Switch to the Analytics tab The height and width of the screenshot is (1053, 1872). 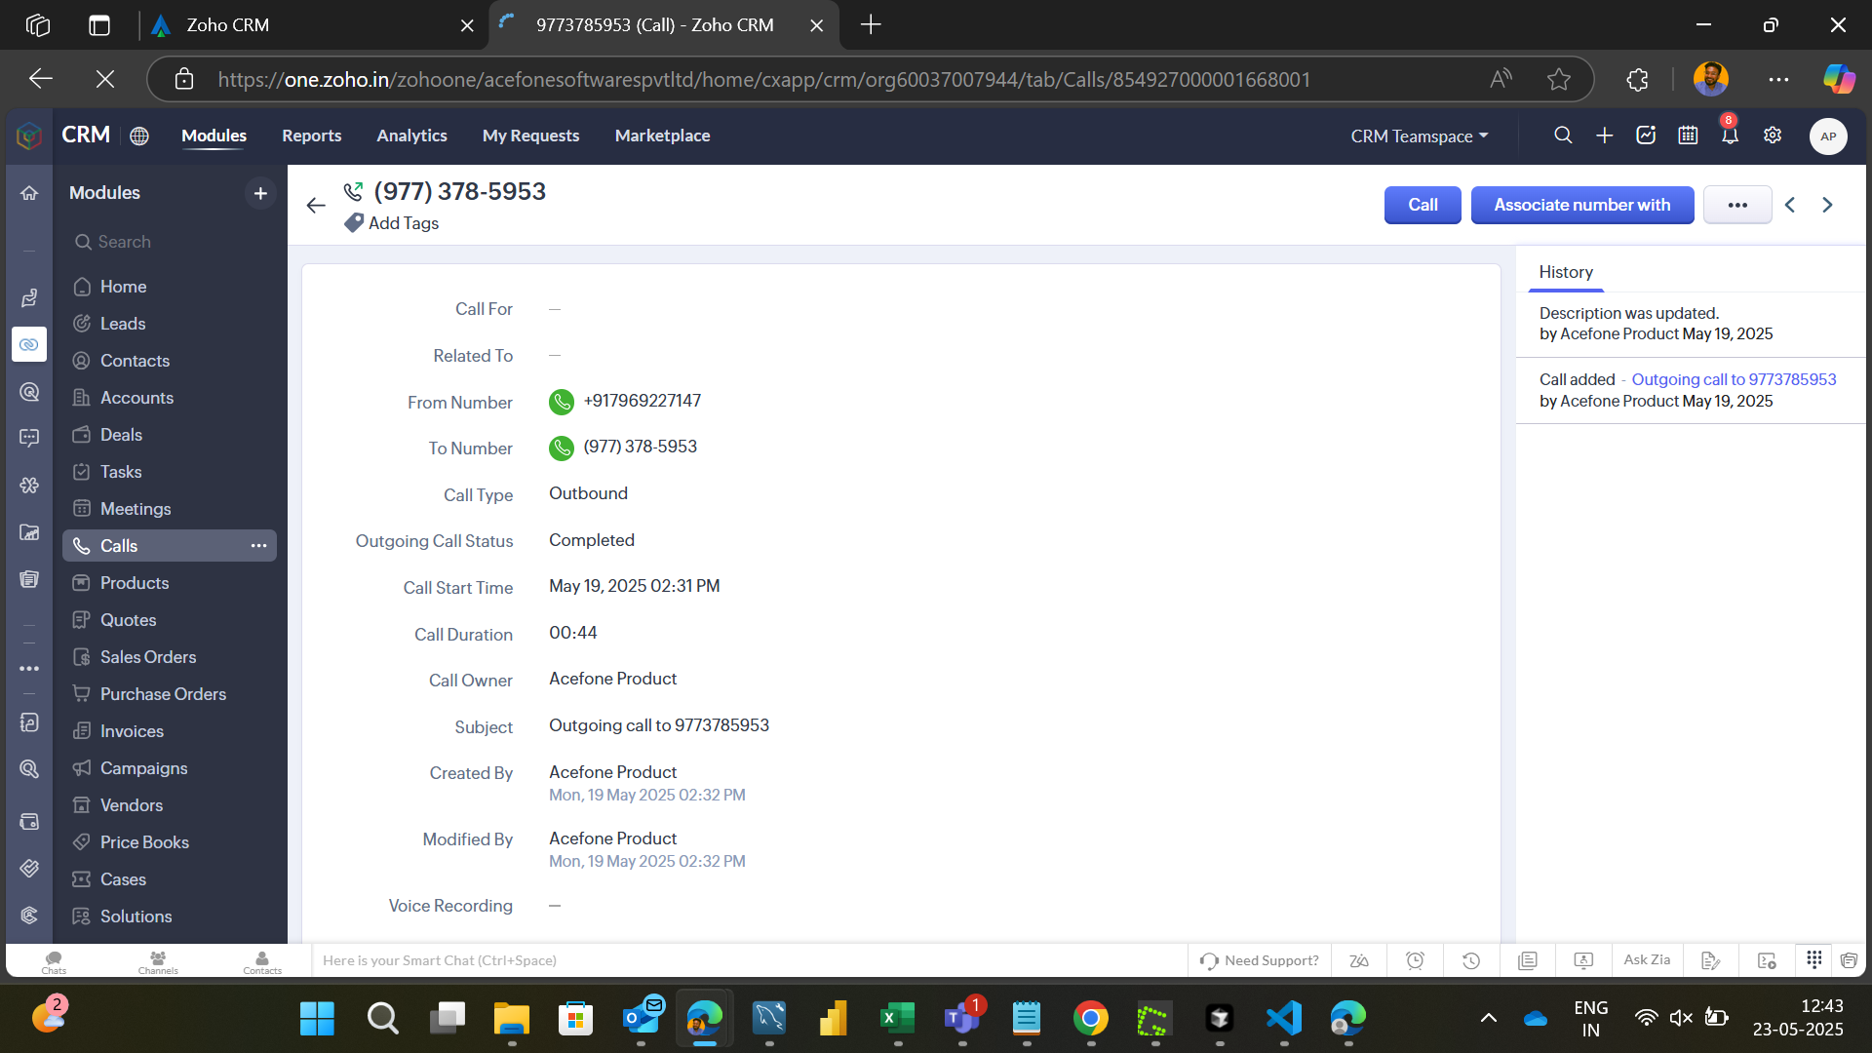pyautogui.click(x=411, y=136)
